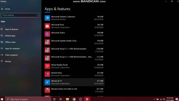Click the Visual C++ 2005 Redistributable icon
The height and width of the screenshot is (101, 179).
pyautogui.click(x=47, y=50)
